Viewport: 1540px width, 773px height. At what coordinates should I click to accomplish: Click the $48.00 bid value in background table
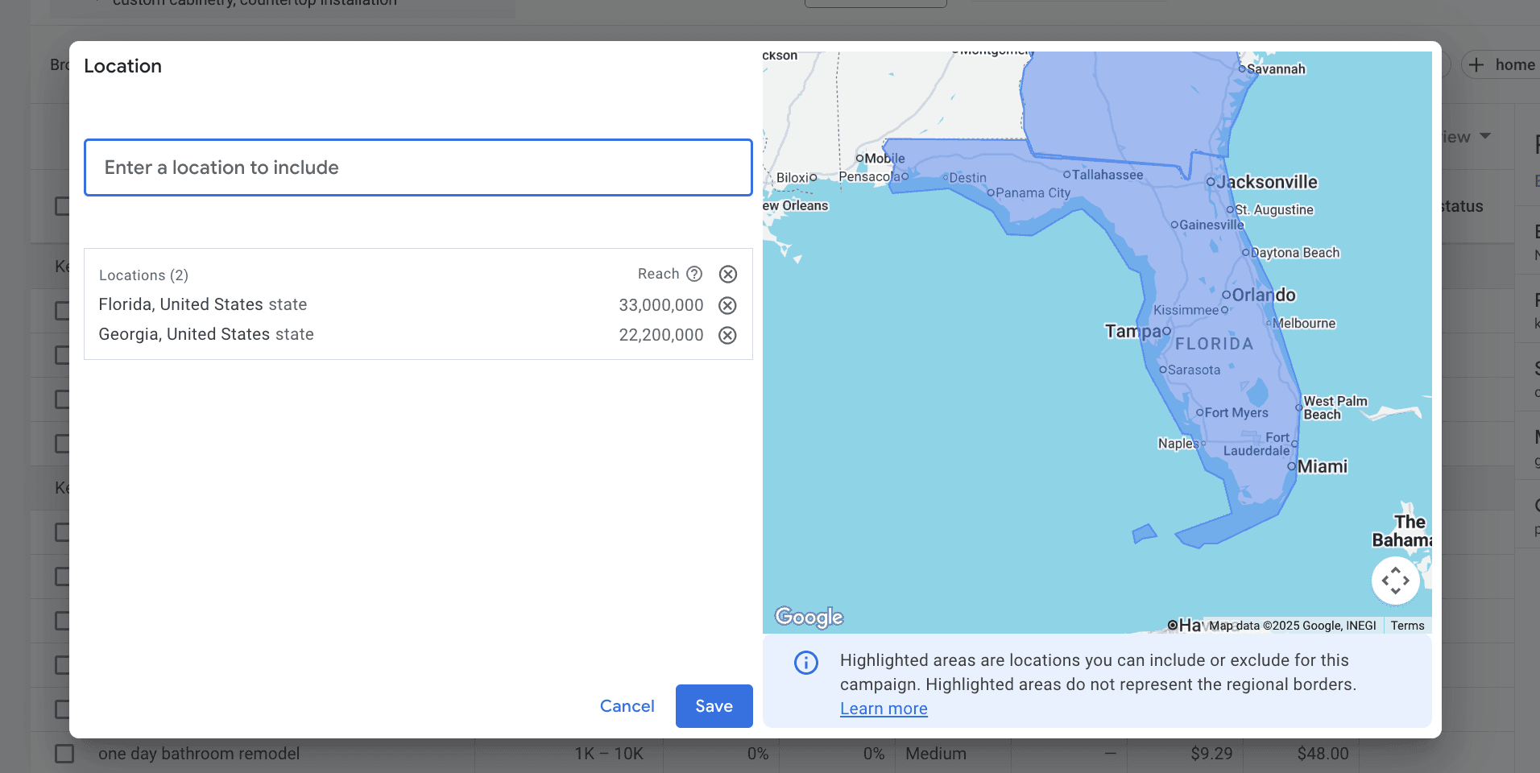pyautogui.click(x=1323, y=754)
